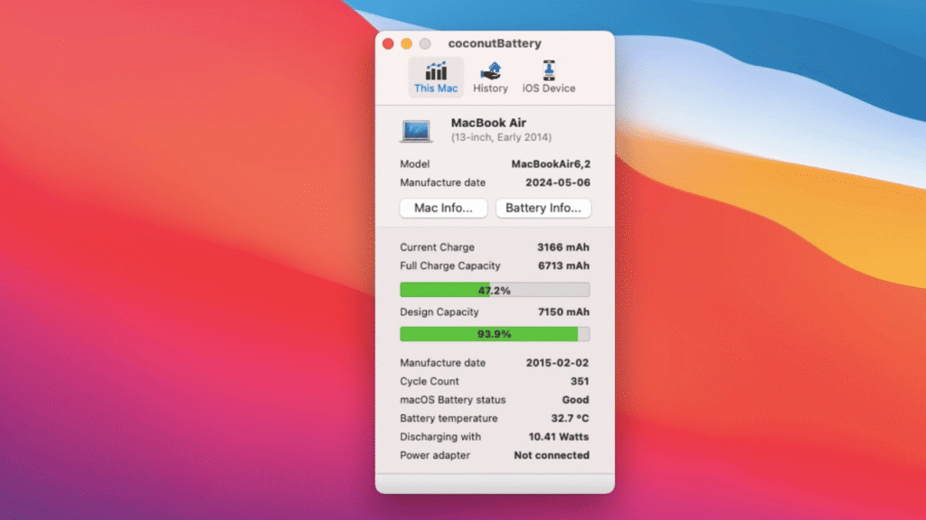The image size is (926, 520).
Task: Close the coconutBattery window
Action: [388, 43]
